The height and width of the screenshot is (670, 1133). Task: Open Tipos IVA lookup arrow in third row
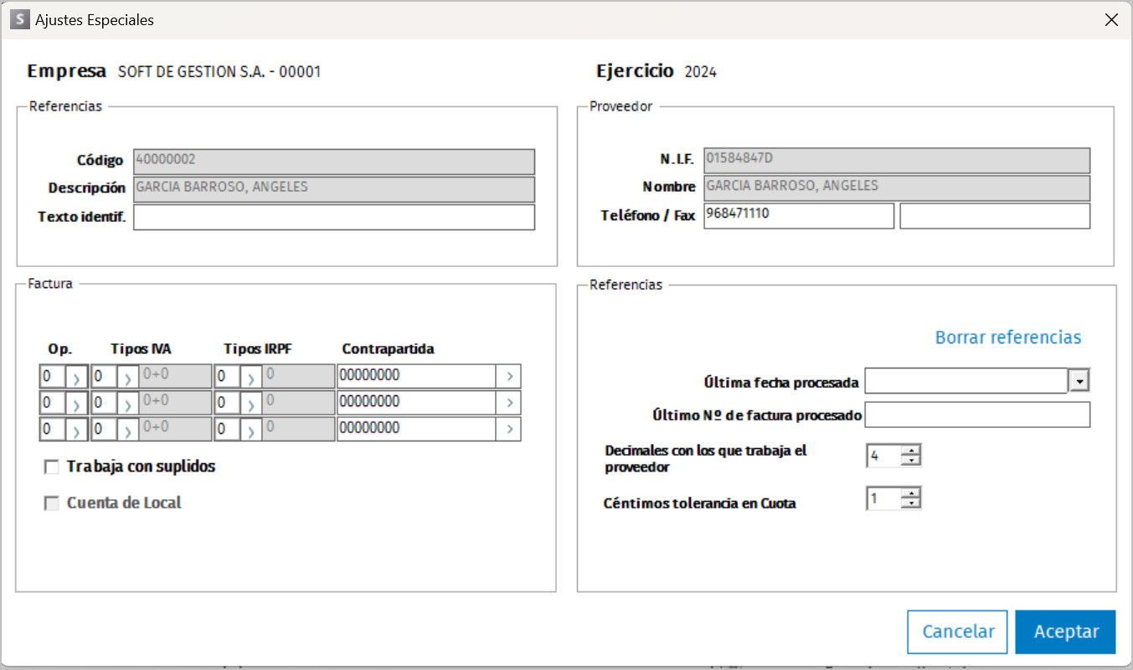127,429
